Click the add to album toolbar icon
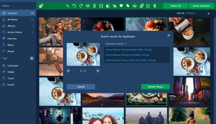This screenshot has width=216, height=124. (141, 6)
